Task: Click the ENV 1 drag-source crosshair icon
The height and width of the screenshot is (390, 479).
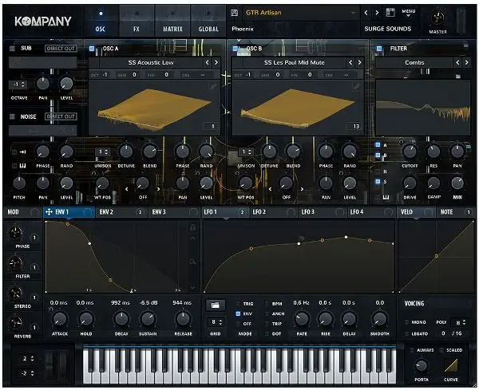Action: click(49, 212)
